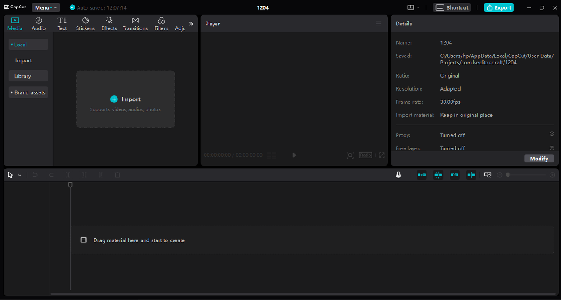
Task: Click the Proxy help question icon
Action: [x=552, y=134]
